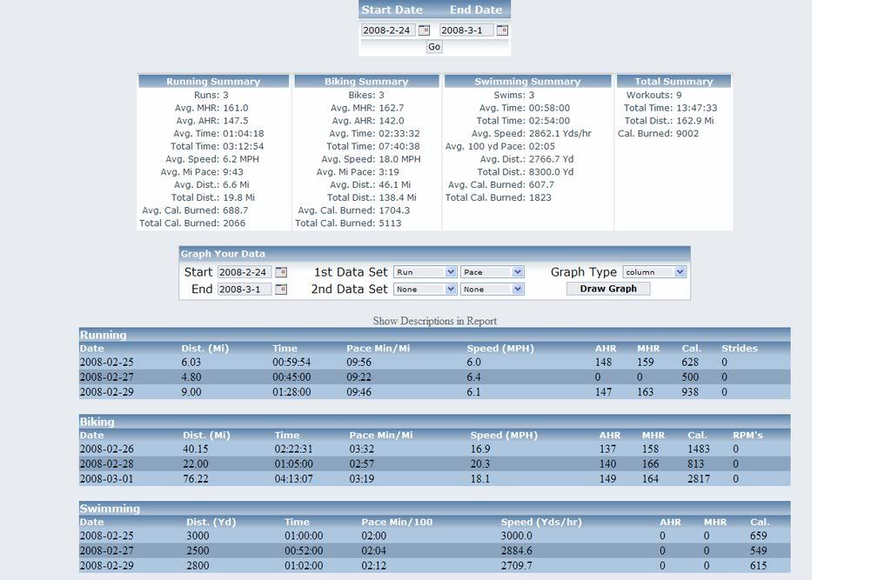The width and height of the screenshot is (891, 580).
Task: Click running row distance 4.80
Action: coord(191,377)
